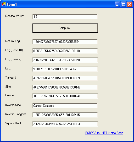
Task: Click the Compute! button
Action: coord(65,28)
